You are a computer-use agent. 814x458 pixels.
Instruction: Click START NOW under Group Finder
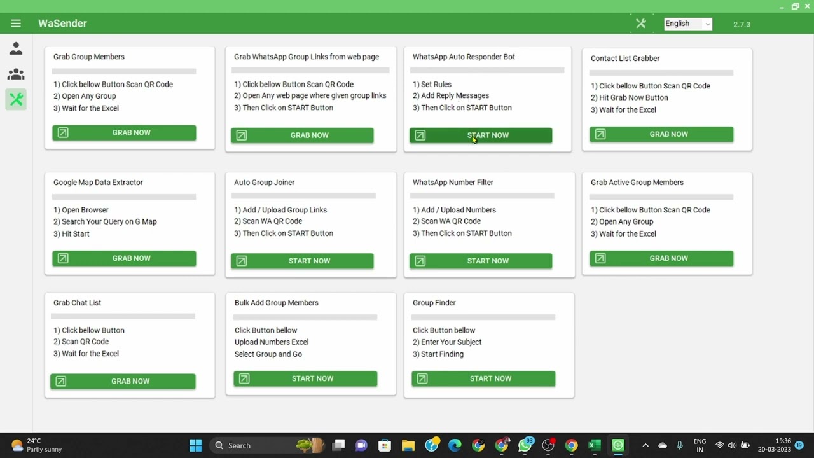[x=483, y=378]
